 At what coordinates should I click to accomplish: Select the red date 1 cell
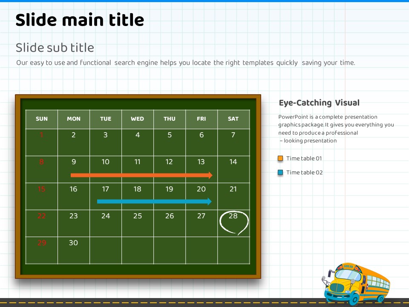[x=42, y=142]
